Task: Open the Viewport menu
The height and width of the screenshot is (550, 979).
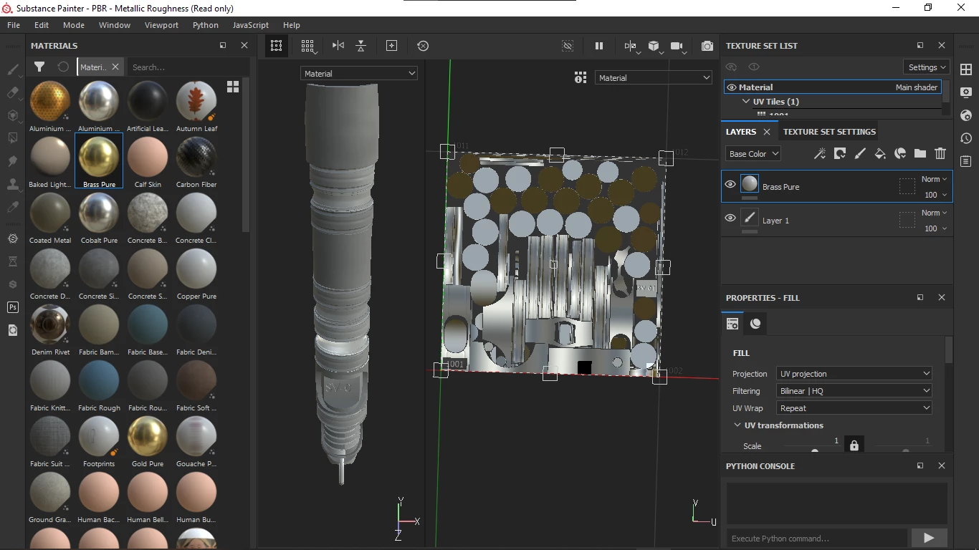Action: click(161, 25)
